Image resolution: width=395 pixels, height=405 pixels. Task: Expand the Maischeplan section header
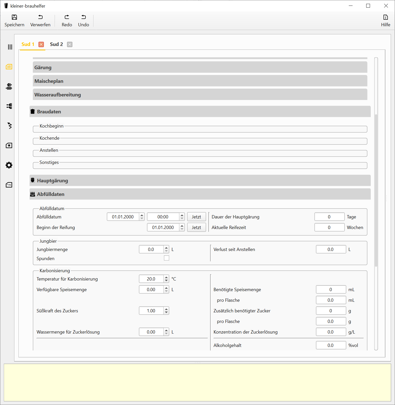[200, 81]
